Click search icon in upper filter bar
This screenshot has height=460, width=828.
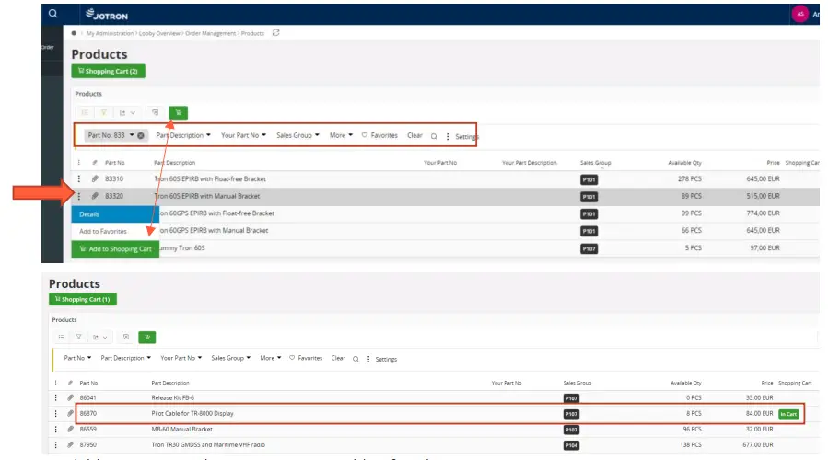click(x=434, y=137)
